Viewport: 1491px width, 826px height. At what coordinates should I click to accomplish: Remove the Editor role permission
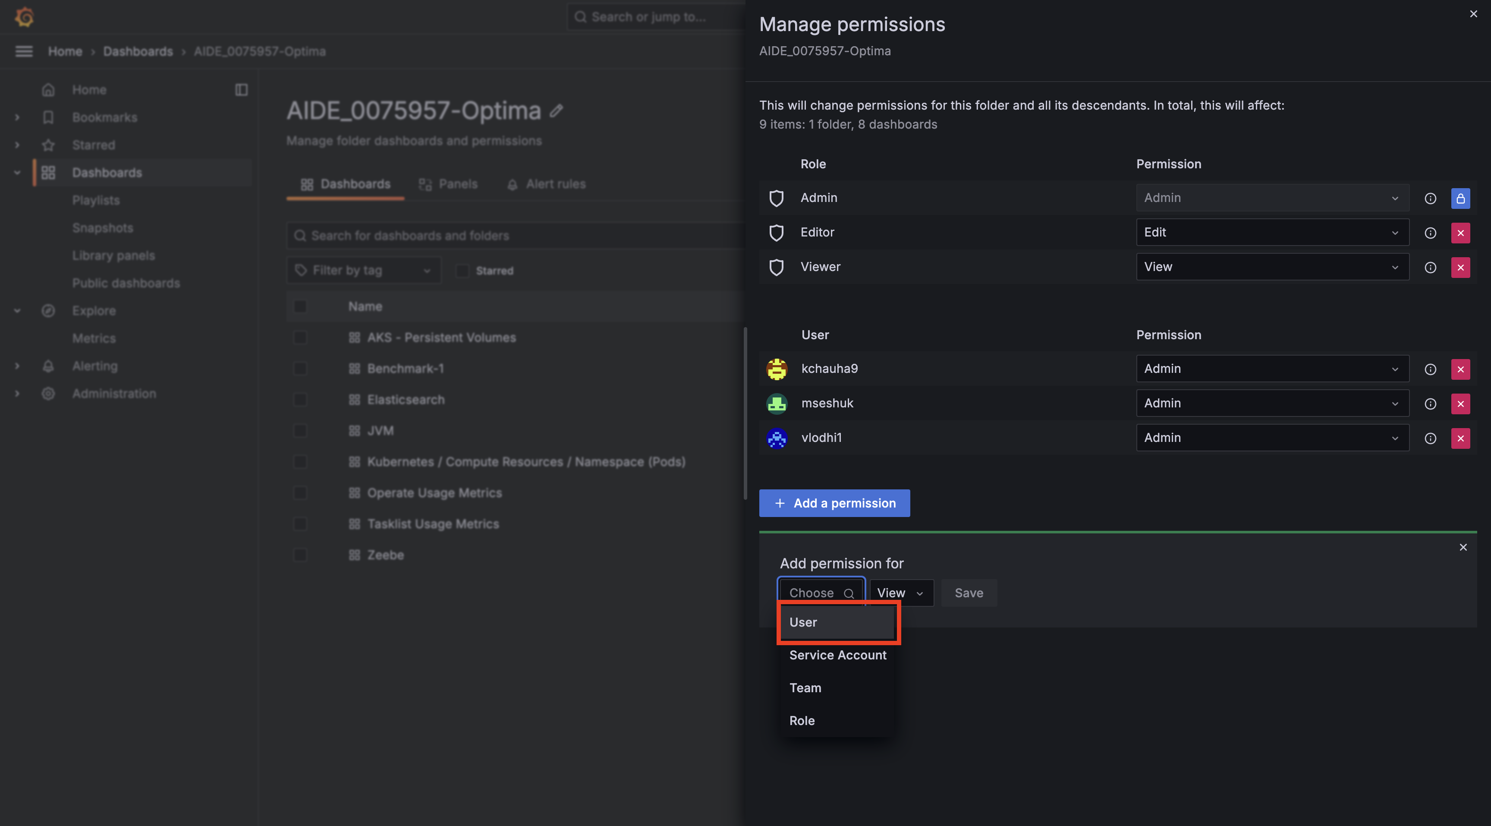click(1460, 233)
